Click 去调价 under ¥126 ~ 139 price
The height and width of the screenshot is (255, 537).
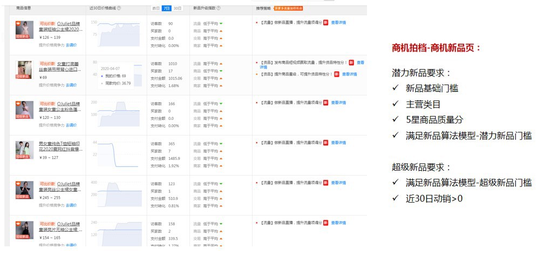pyautogui.click(x=71, y=45)
